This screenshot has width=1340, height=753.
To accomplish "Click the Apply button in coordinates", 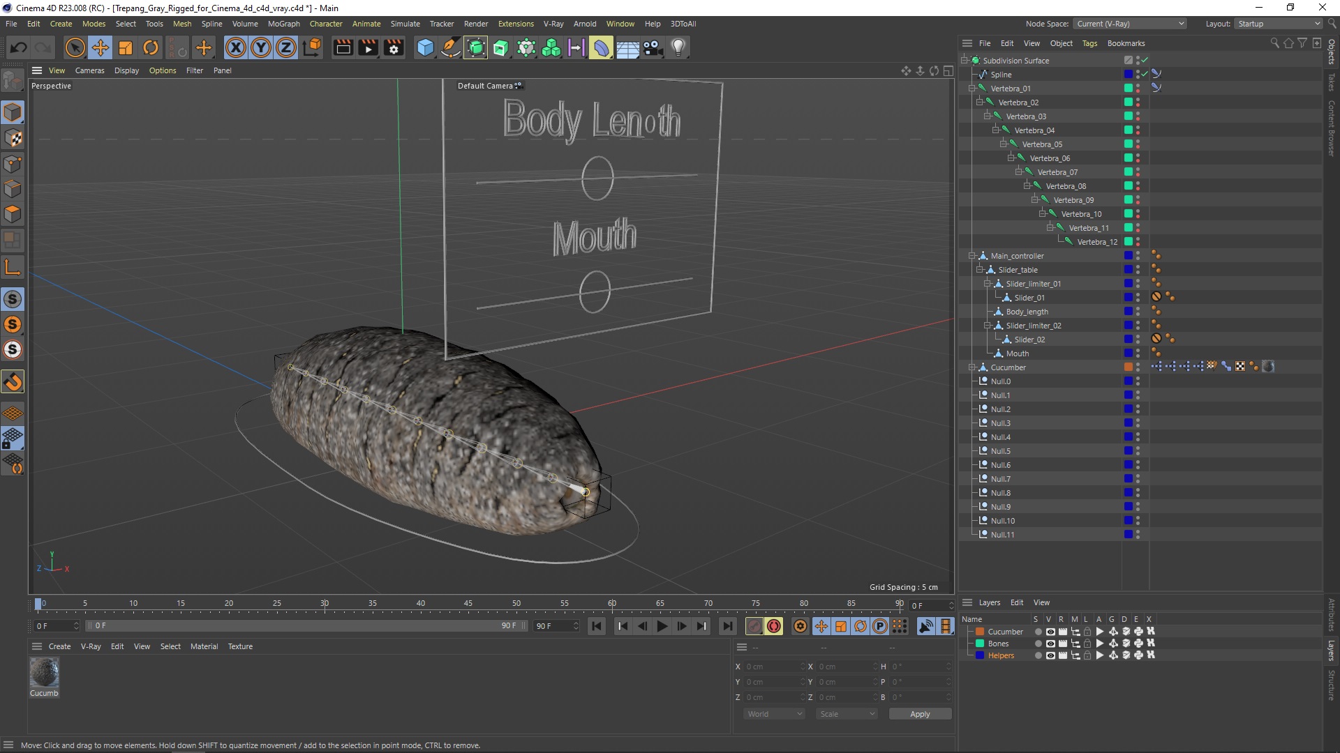I will pos(918,713).
